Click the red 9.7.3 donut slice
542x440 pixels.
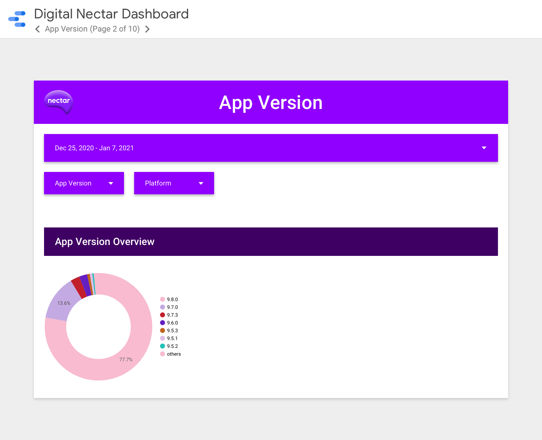pos(79,287)
